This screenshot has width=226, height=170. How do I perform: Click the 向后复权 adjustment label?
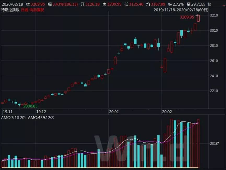[x=37, y=10]
